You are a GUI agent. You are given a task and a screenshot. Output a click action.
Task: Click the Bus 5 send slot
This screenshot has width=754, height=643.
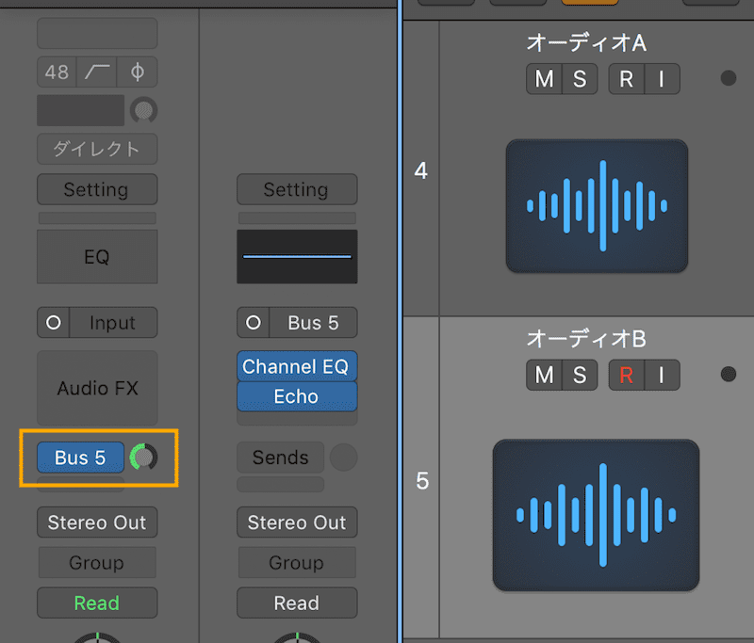[80, 458]
